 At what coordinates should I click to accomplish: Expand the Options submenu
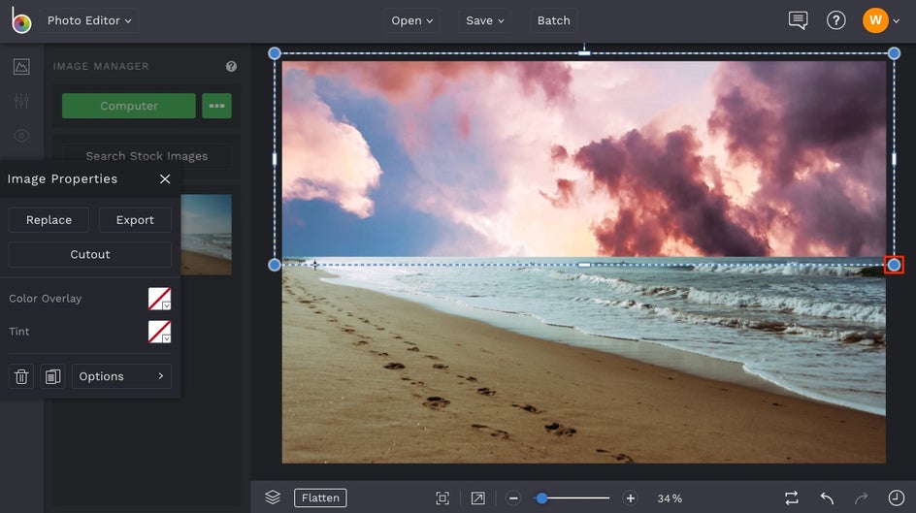pos(121,376)
